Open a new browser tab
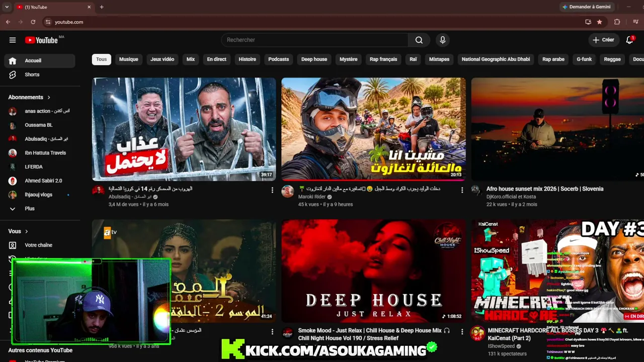644x362 pixels. tap(102, 7)
